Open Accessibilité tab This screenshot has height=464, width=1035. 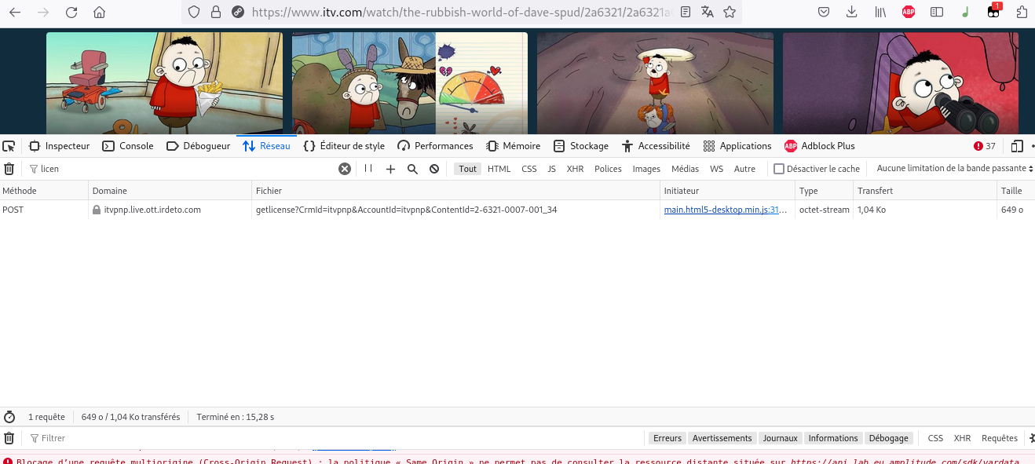(656, 146)
